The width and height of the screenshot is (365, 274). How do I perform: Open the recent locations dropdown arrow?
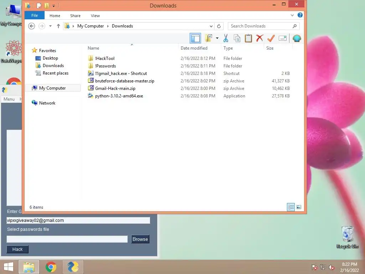click(x=50, y=26)
